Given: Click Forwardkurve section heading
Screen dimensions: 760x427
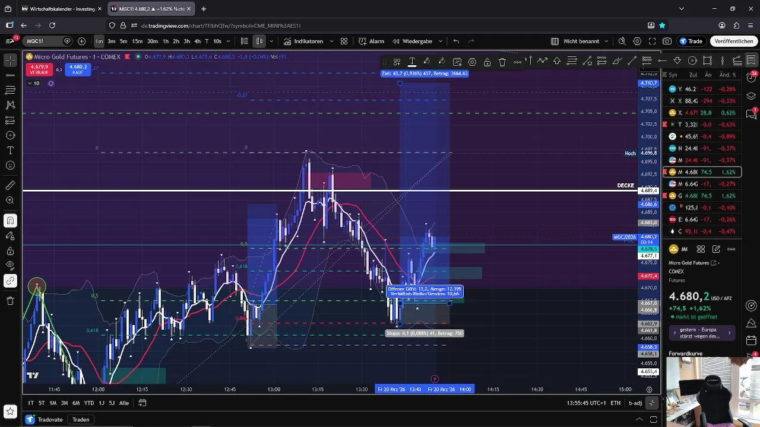Looking at the screenshot, I should point(685,353).
